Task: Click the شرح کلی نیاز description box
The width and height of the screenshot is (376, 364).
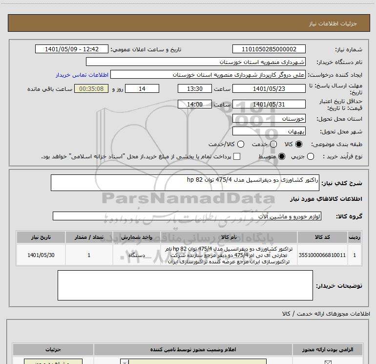Action: click(x=185, y=183)
